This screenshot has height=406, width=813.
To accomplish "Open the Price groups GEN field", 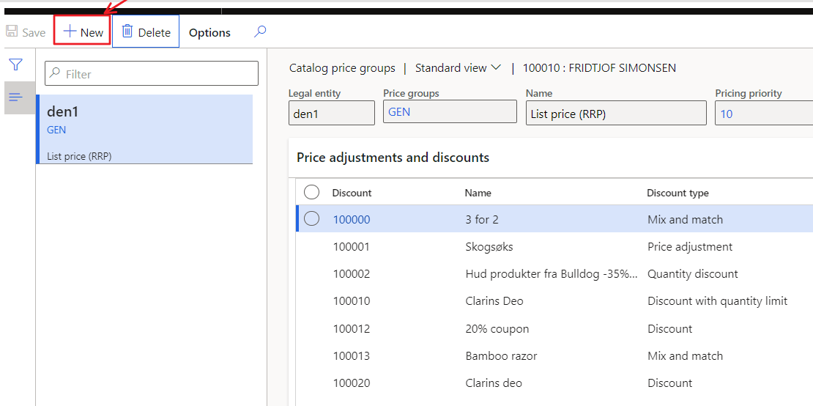I will 450,113.
